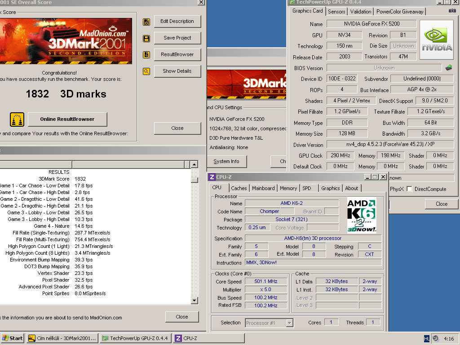460x345 pixels.
Task: Click the AMD K6-2 logo in CPU-Z
Action: click(x=362, y=215)
